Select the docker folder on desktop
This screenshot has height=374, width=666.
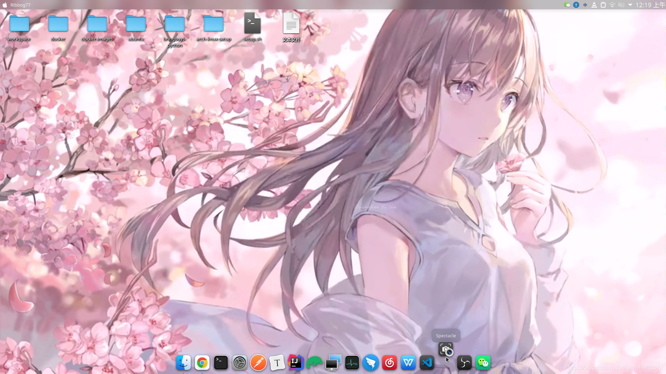point(58,28)
